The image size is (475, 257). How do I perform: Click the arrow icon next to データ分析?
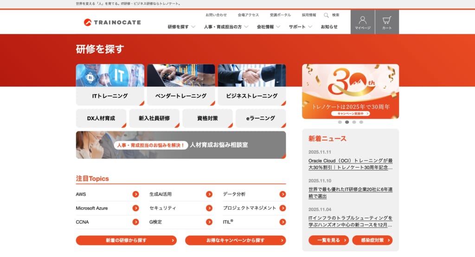tap(282, 194)
